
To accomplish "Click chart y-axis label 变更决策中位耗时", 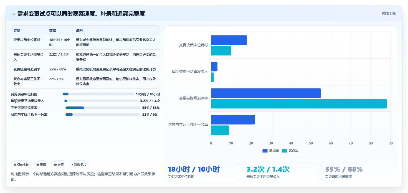I will [x=193, y=45].
